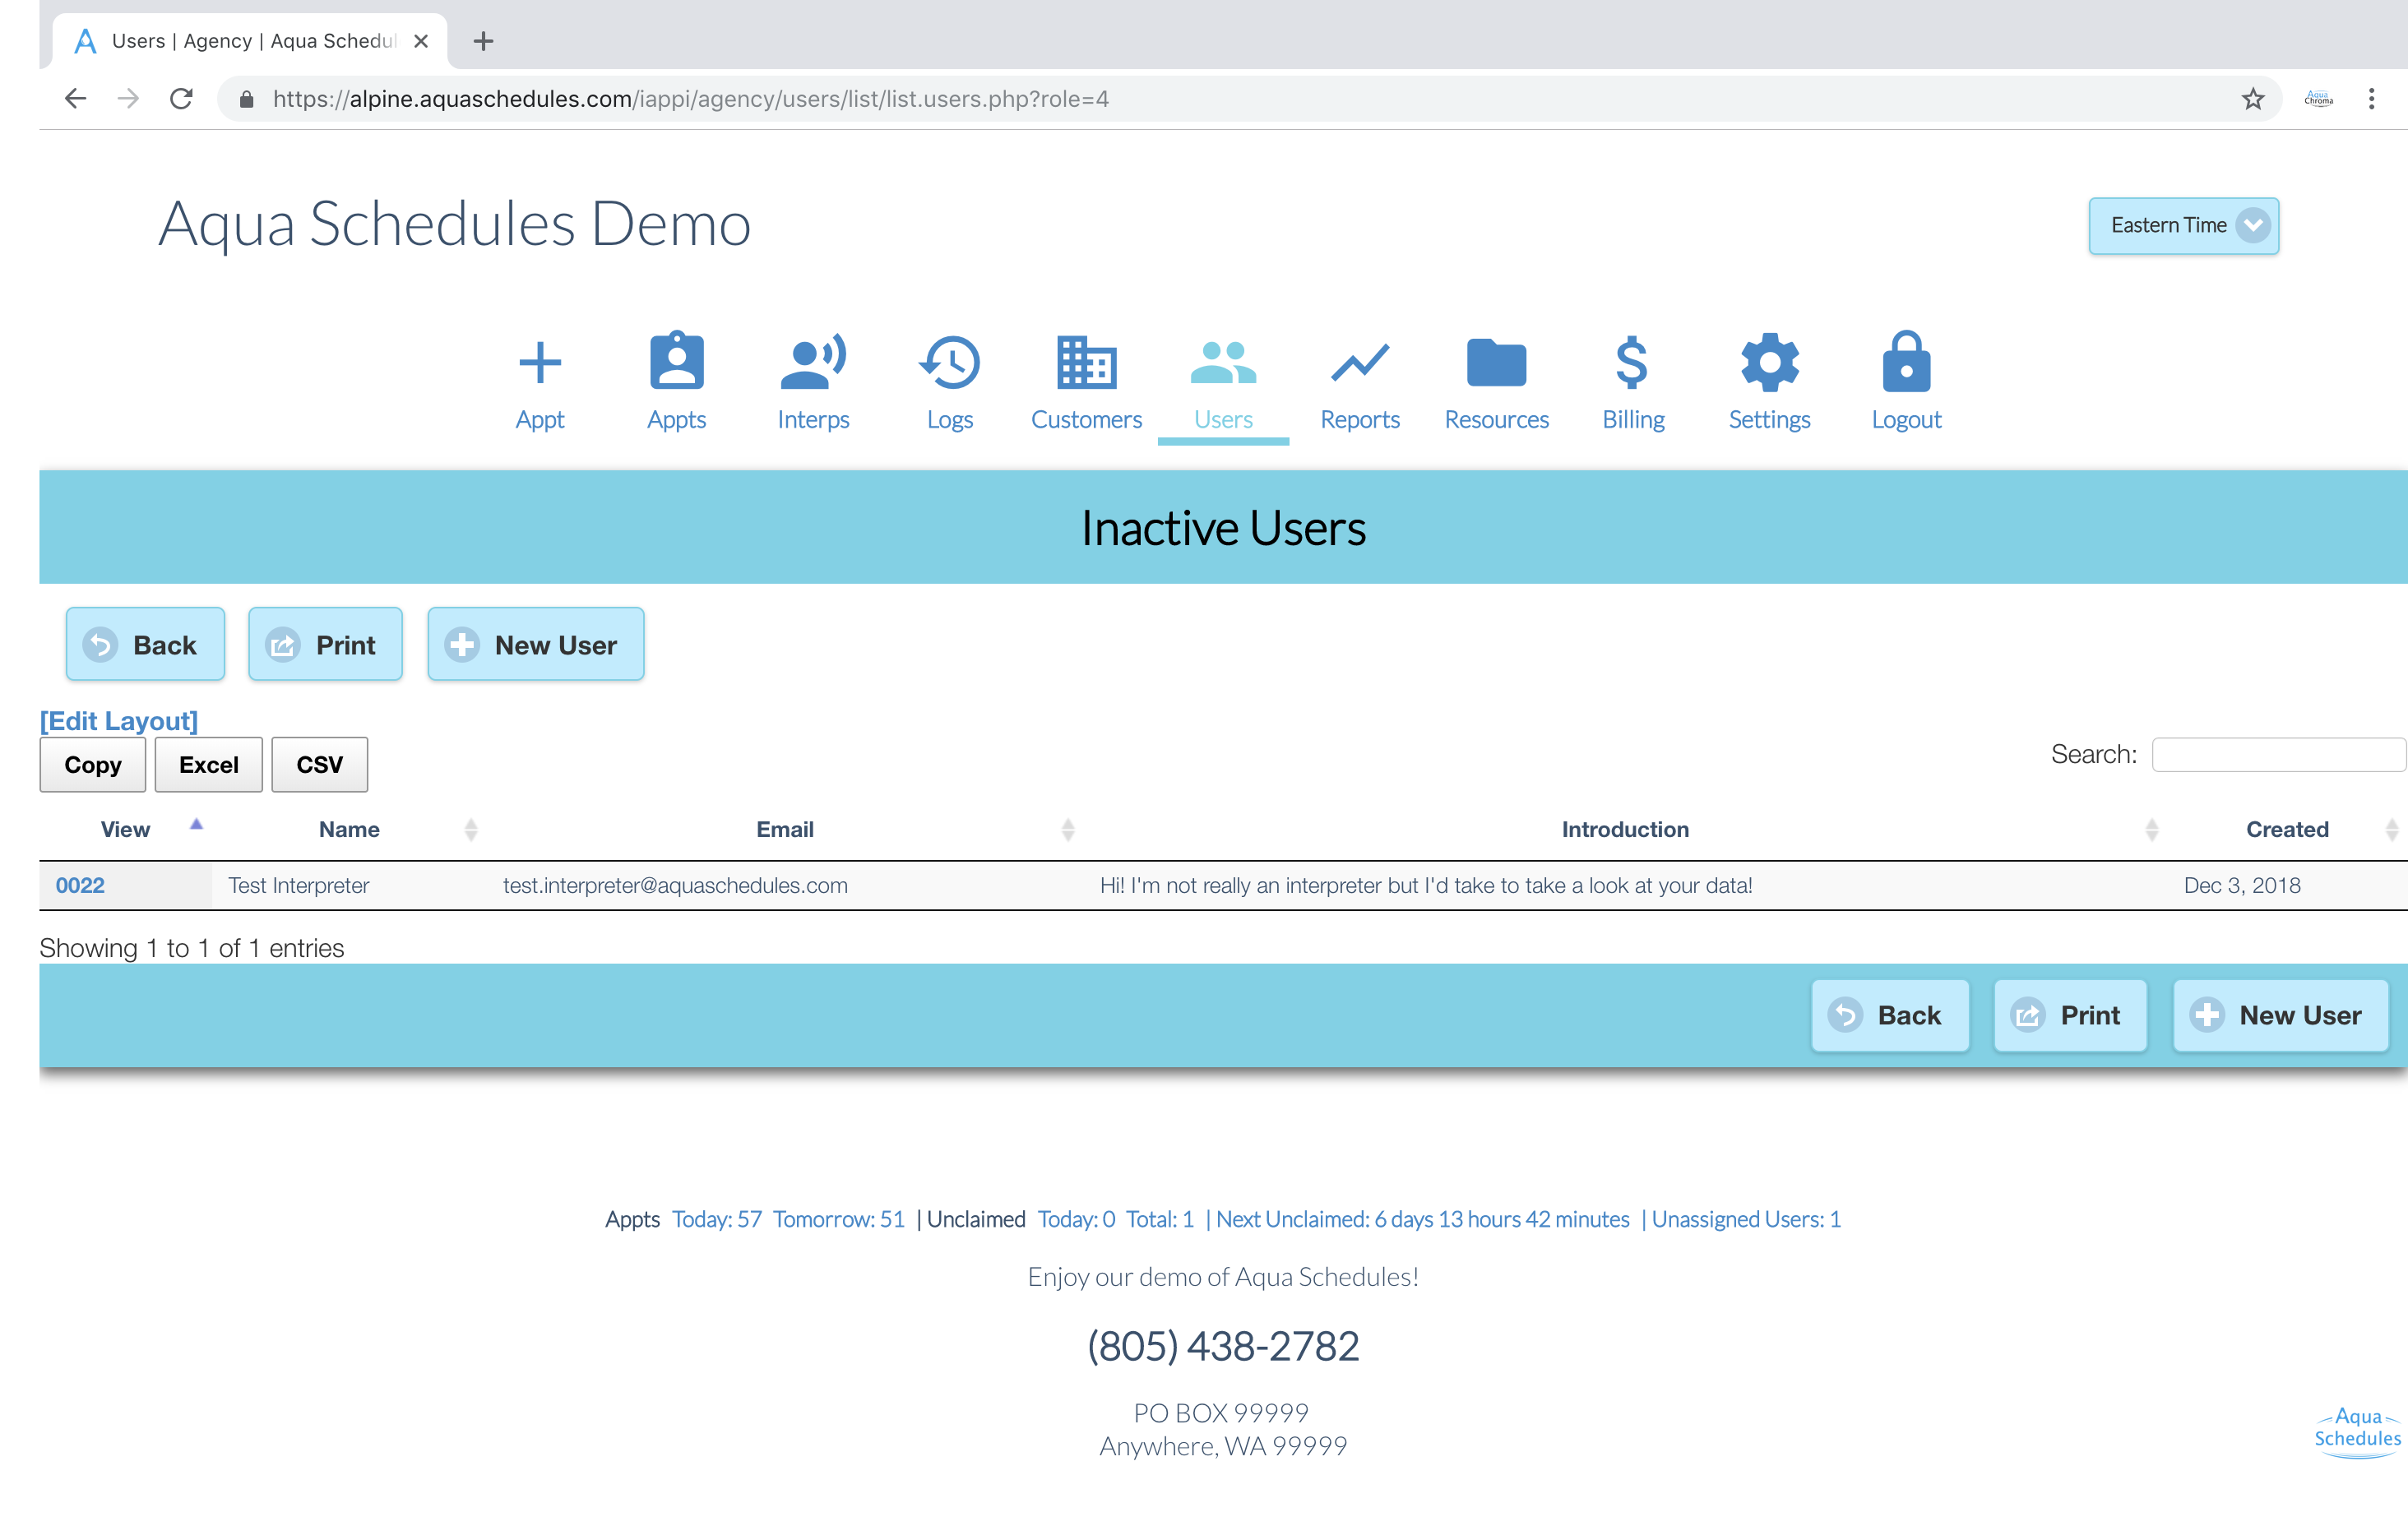Click Appts Today: 57 link
Image resolution: width=2408 pixels, height=1526 pixels.
tap(716, 1219)
